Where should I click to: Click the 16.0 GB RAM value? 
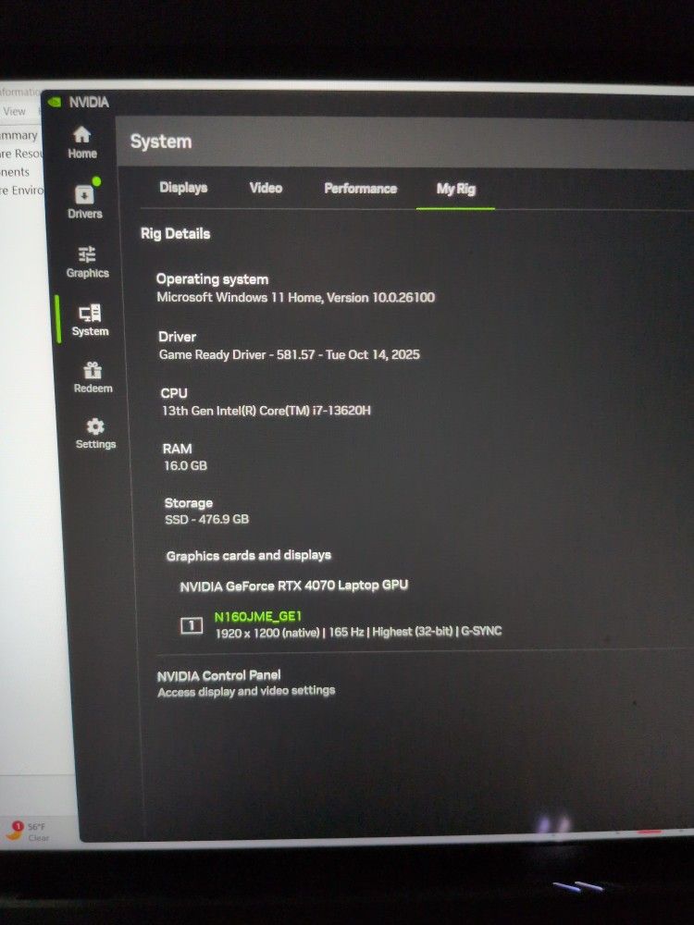(185, 465)
